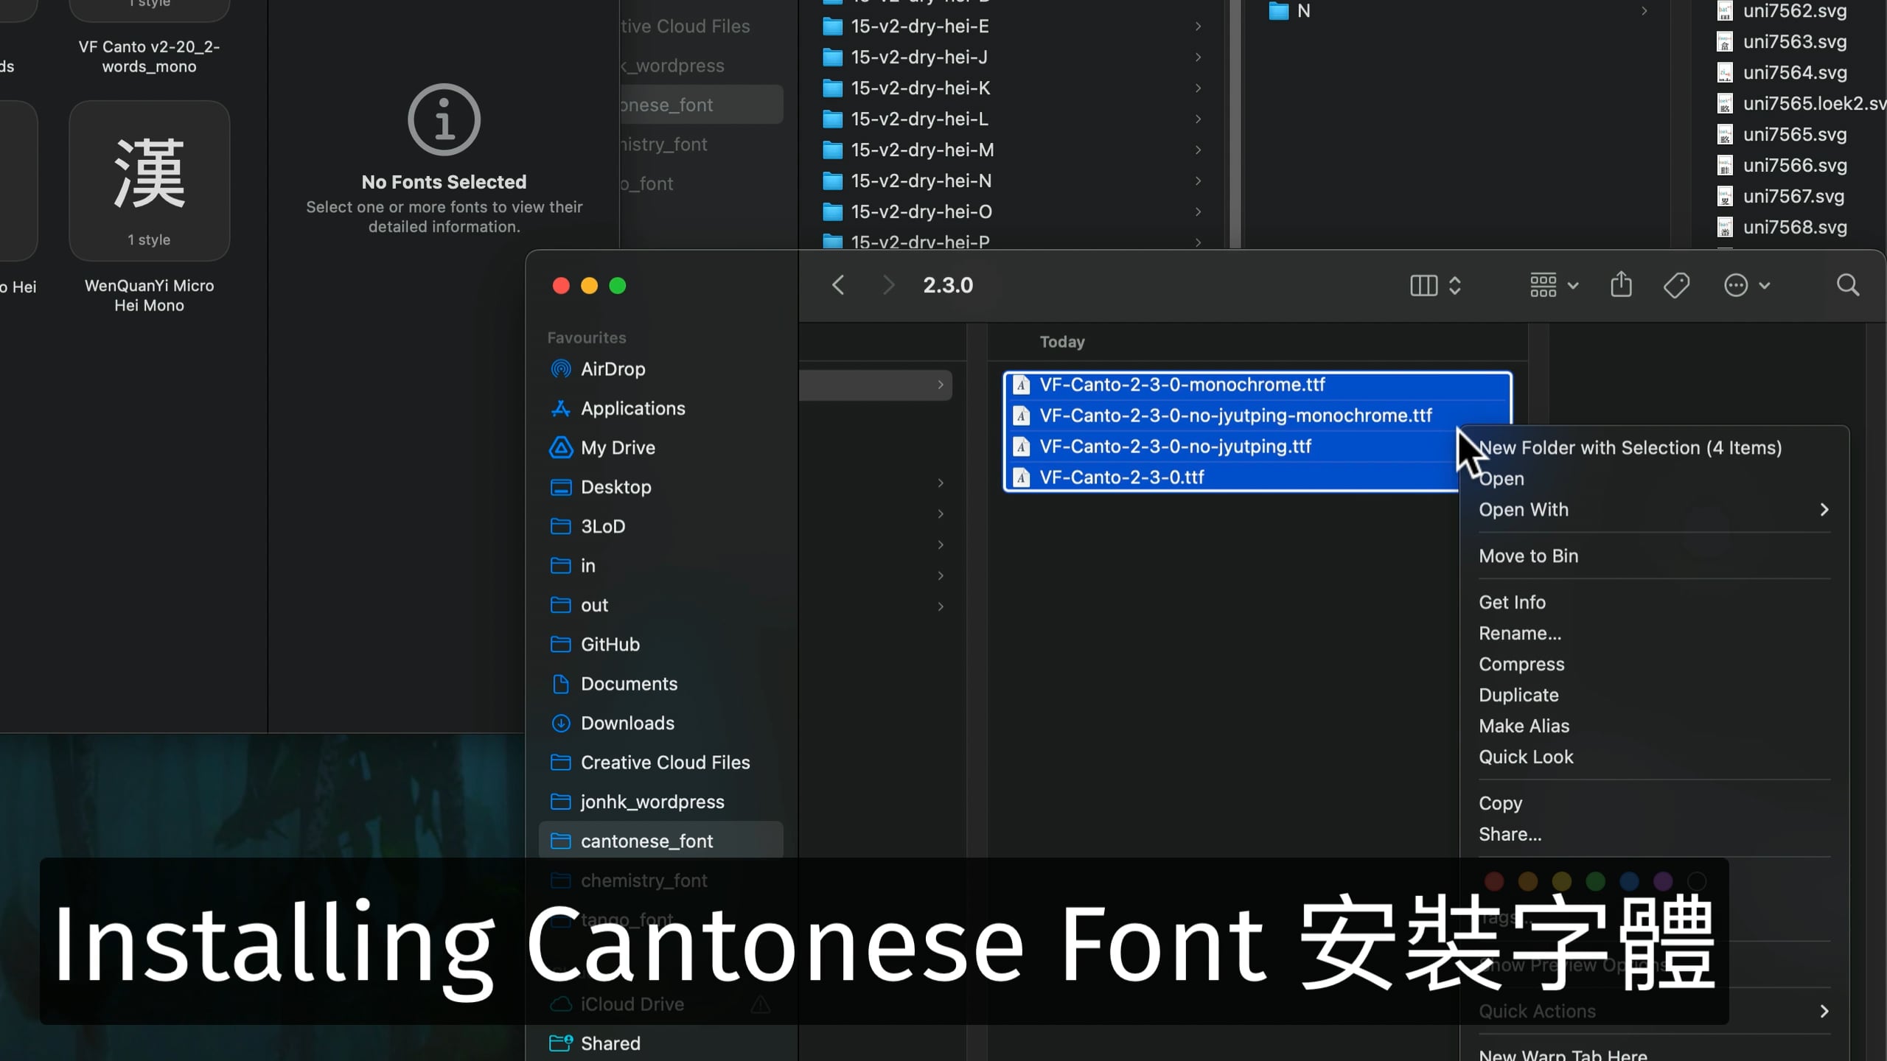The width and height of the screenshot is (1887, 1061).
Task: Switch view using column view icon
Action: [x=1423, y=285]
